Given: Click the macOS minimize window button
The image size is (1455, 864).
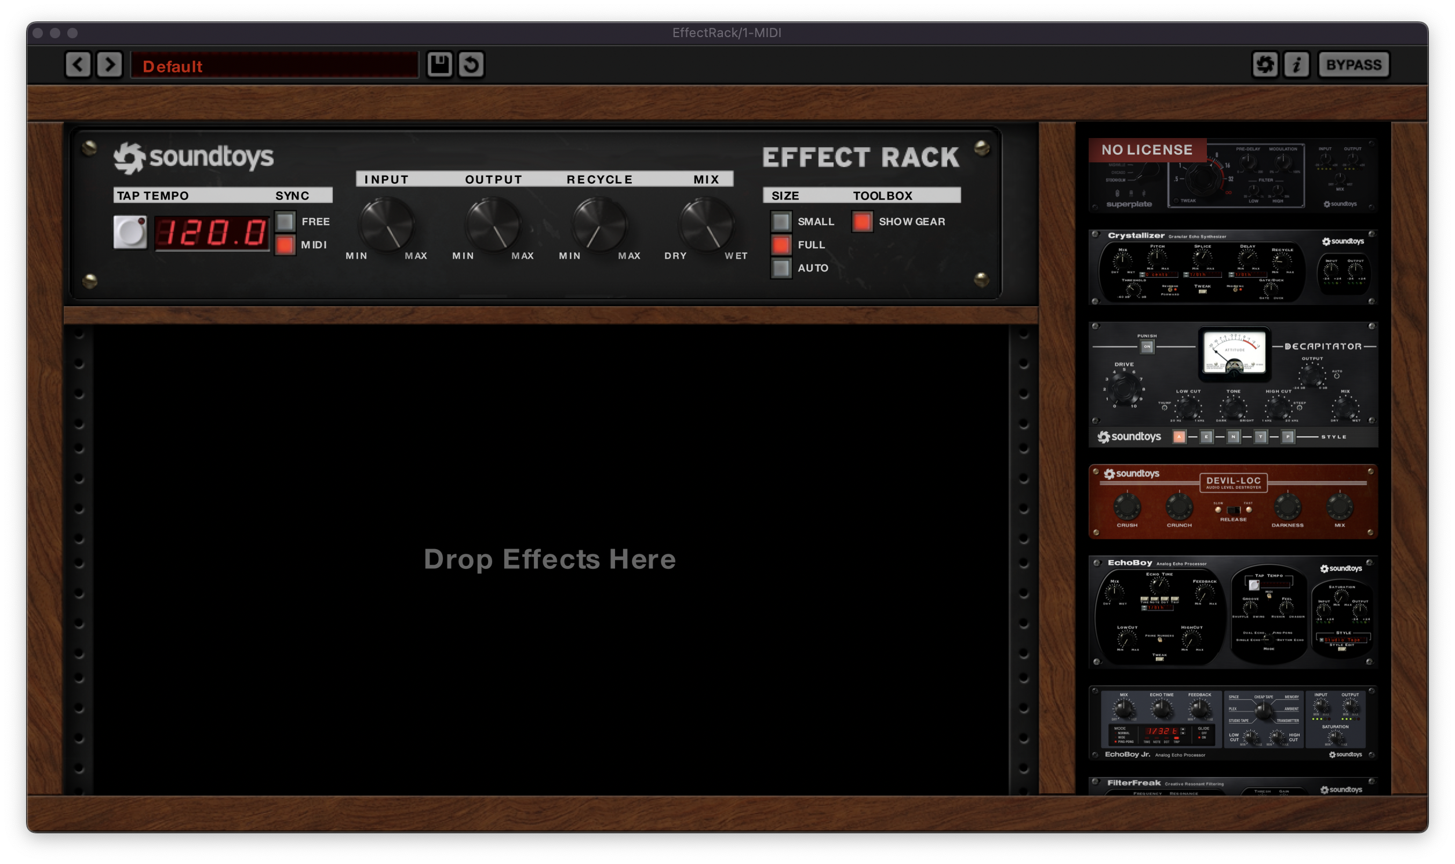Looking at the screenshot, I should pos(55,33).
